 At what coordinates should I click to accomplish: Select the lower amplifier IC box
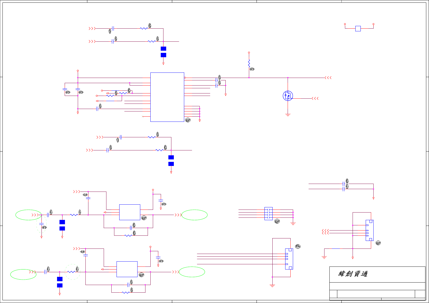coord(127,269)
